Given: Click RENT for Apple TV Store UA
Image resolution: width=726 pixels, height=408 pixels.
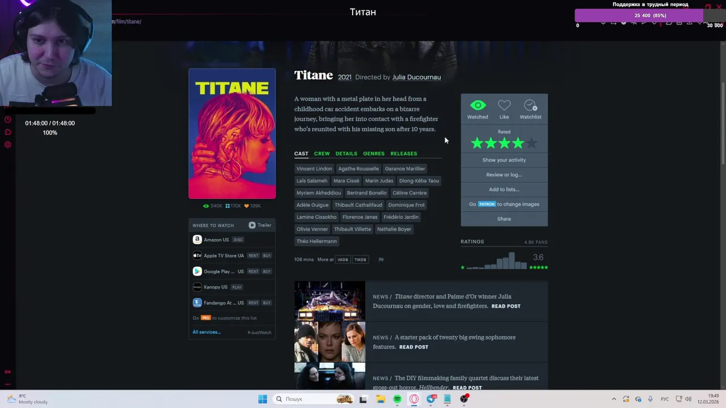Looking at the screenshot, I should click(x=254, y=256).
